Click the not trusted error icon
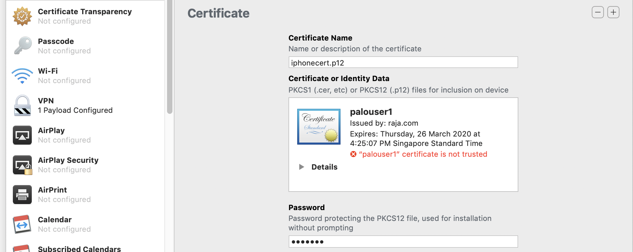 (x=353, y=154)
